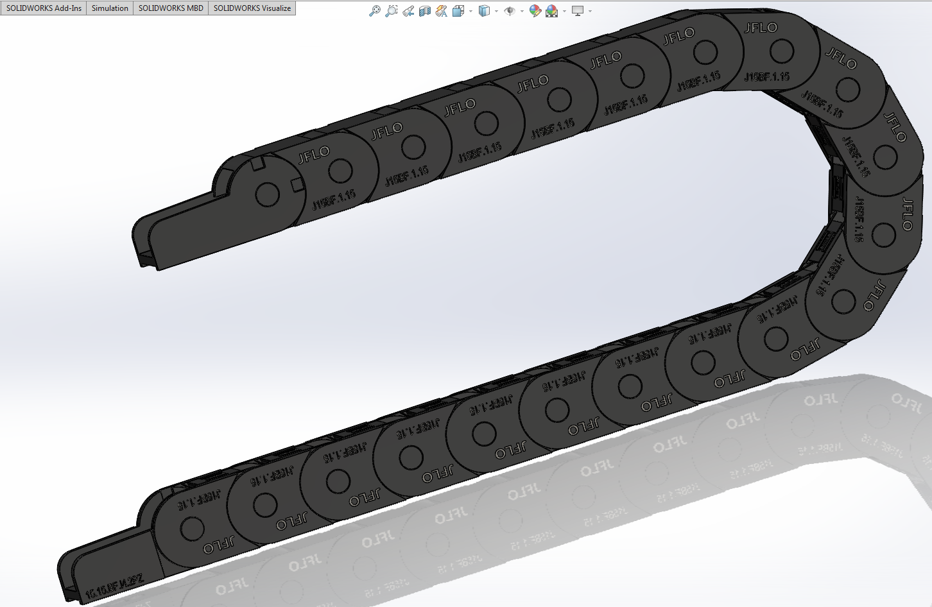The image size is (932, 607).
Task: Open the Simulation tab
Action: pyautogui.click(x=110, y=8)
